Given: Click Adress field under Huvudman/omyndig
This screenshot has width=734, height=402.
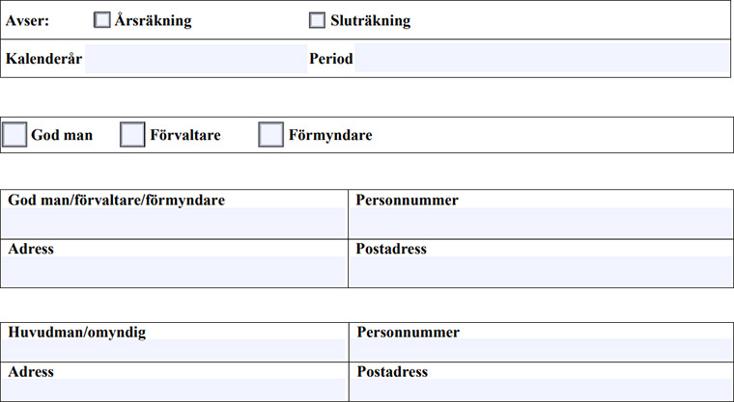Looking at the screenshot, I should coord(174,389).
